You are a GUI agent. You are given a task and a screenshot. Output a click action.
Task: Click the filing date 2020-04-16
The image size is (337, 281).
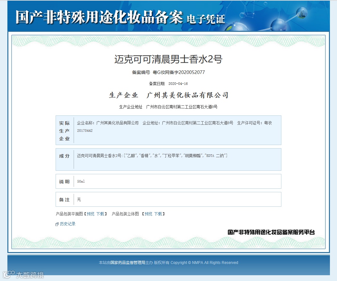coord(178,84)
